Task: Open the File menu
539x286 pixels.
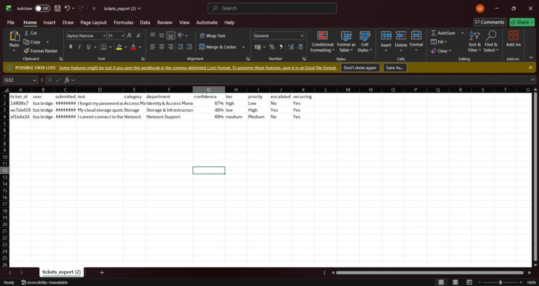Action: (11, 22)
